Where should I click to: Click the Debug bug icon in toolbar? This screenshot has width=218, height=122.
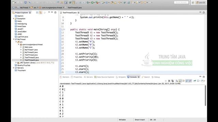coord(88,2)
